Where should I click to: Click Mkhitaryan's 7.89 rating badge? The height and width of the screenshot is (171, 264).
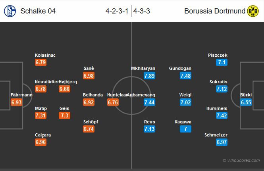(x=149, y=76)
